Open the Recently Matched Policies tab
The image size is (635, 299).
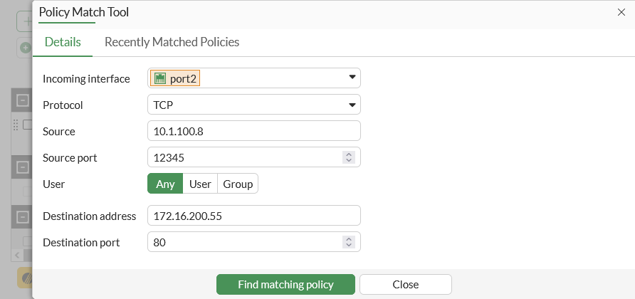pos(172,42)
